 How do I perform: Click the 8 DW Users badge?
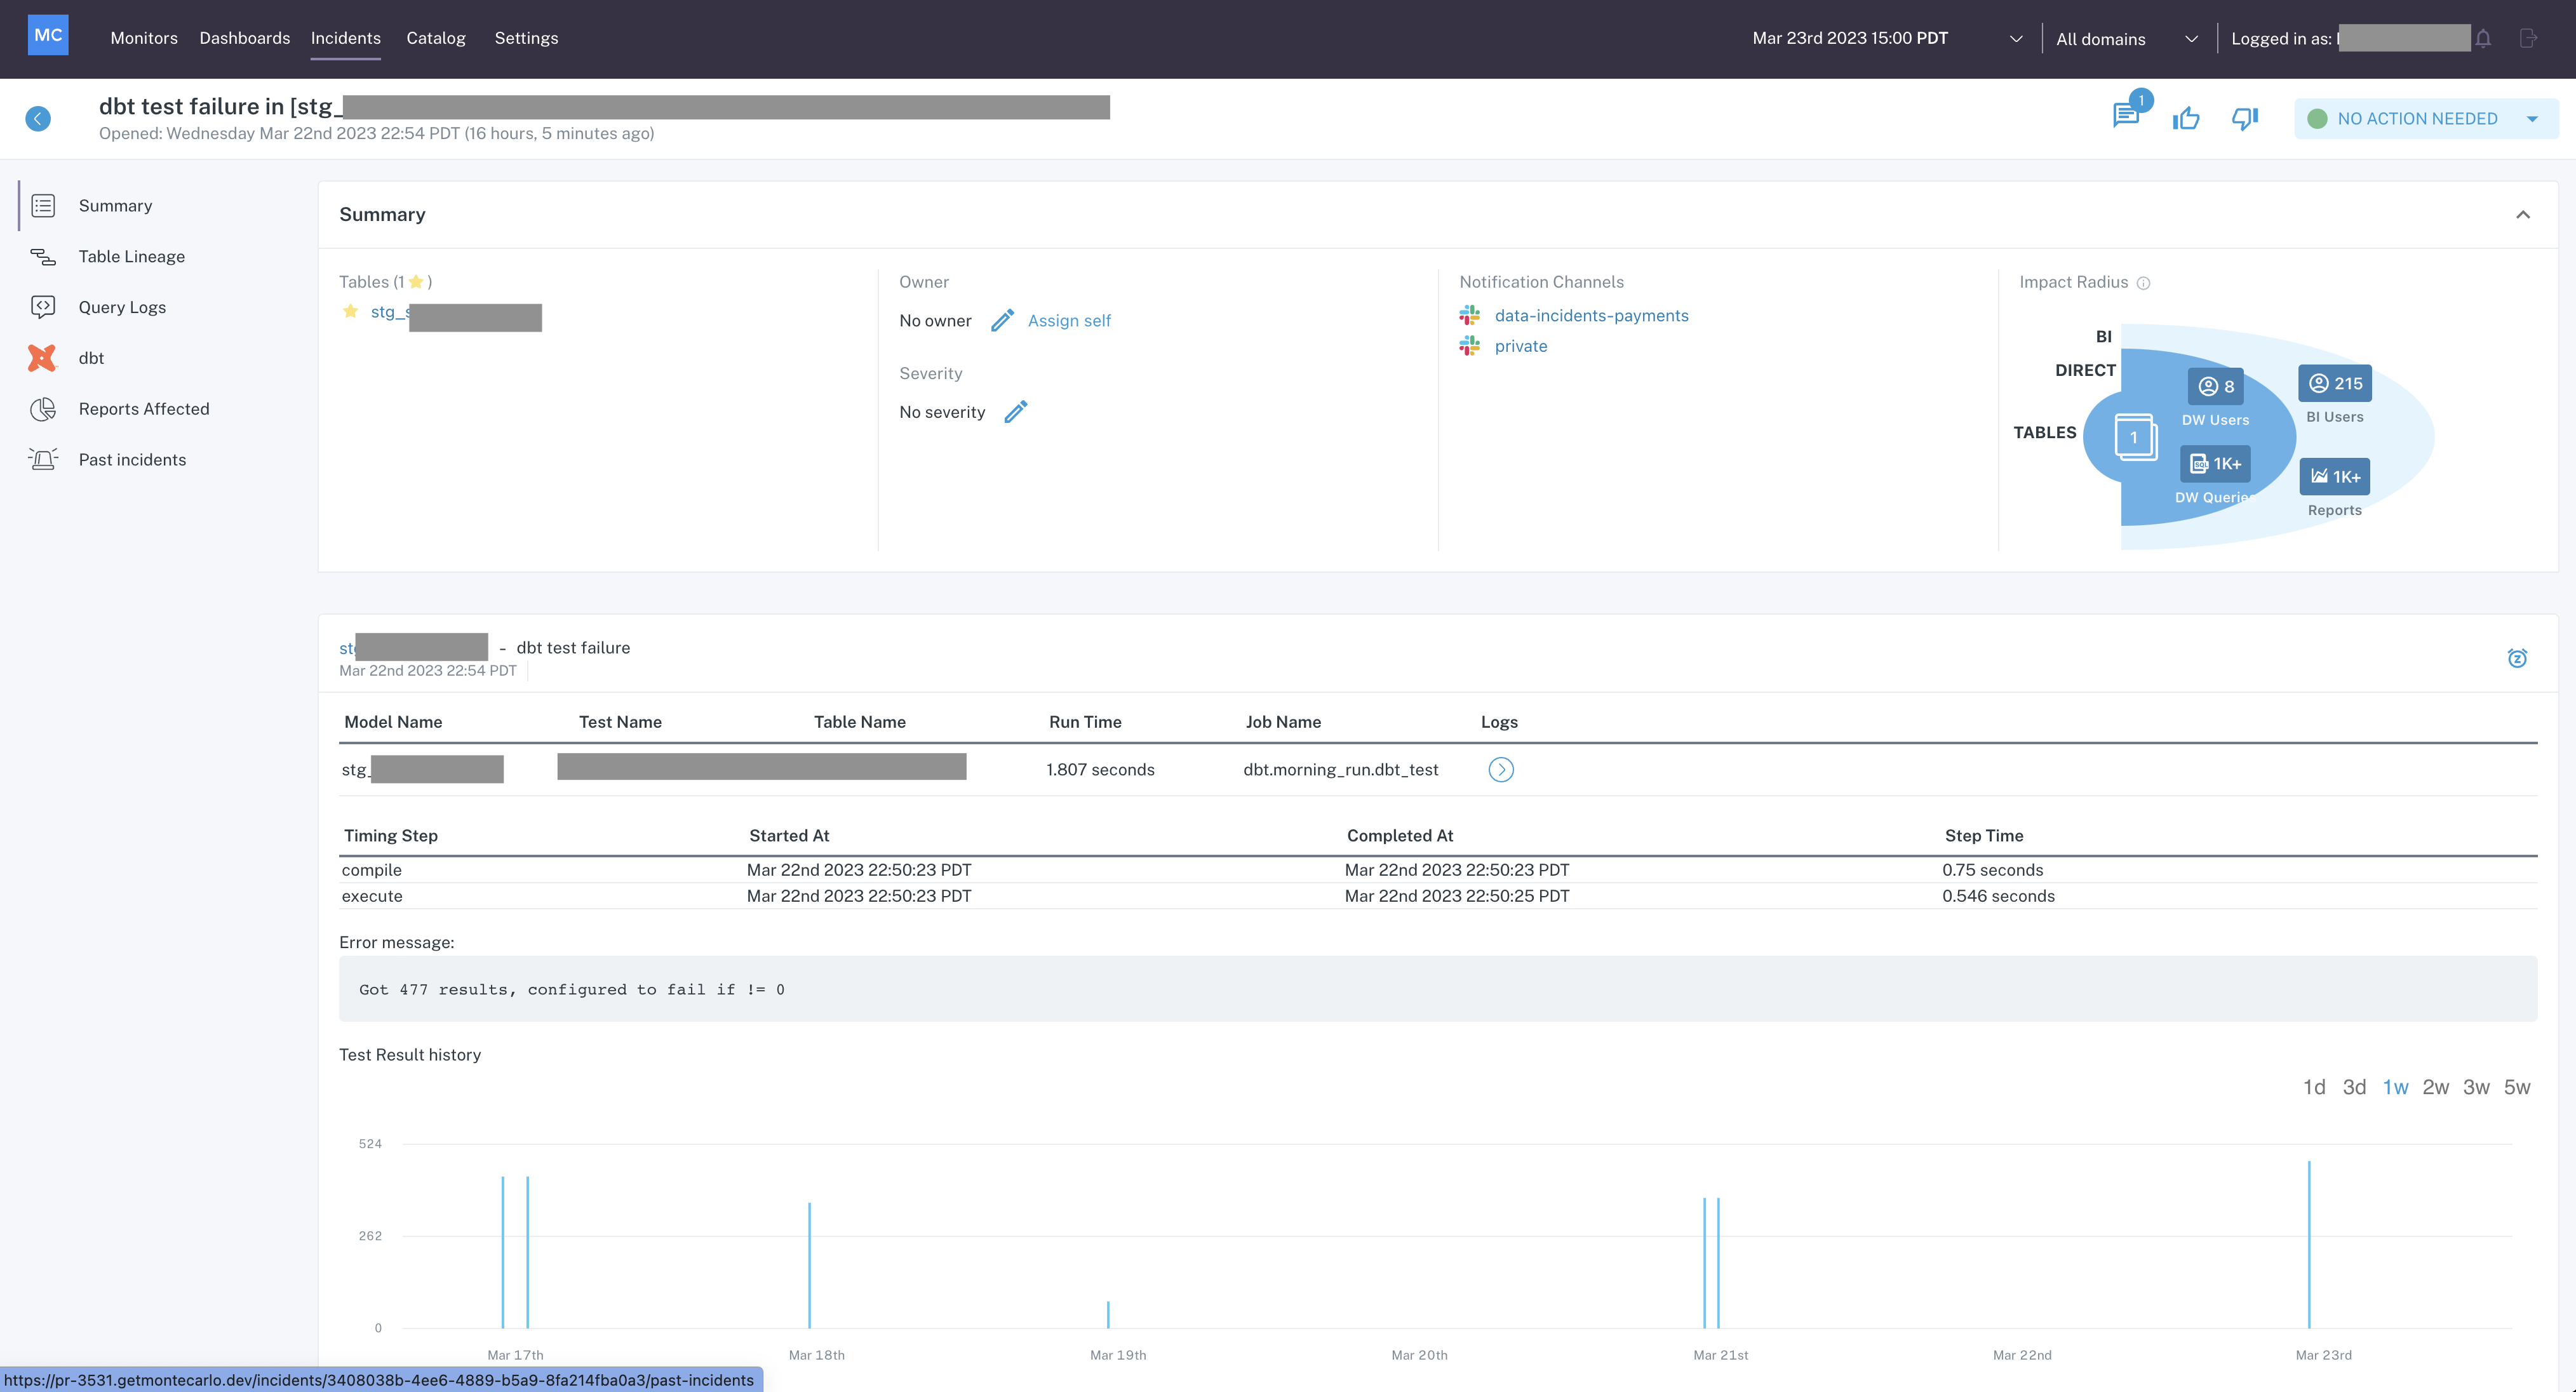click(2216, 386)
